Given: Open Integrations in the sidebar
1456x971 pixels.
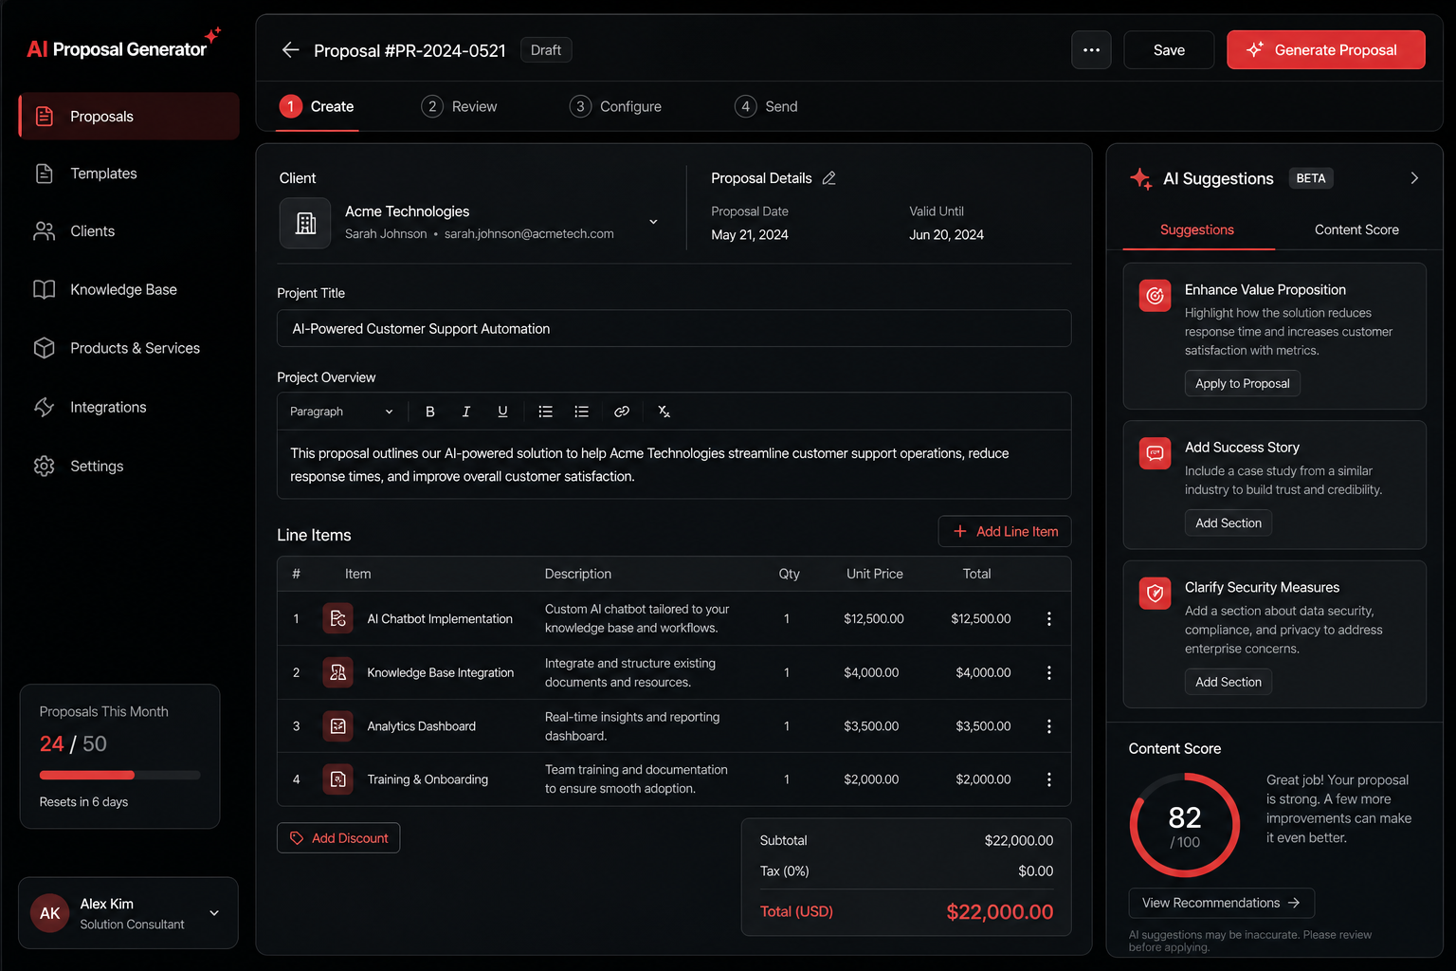Looking at the screenshot, I should (129, 407).
